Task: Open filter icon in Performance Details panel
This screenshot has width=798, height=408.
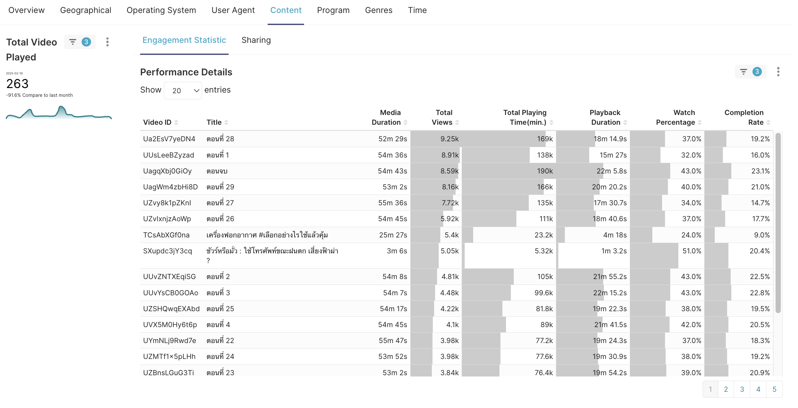Action: pos(750,72)
